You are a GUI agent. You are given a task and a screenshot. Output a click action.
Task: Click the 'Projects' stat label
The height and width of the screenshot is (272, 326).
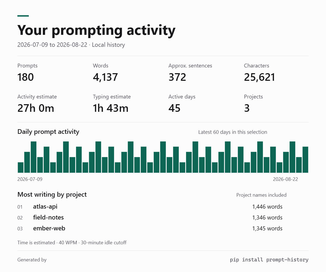click(253, 97)
